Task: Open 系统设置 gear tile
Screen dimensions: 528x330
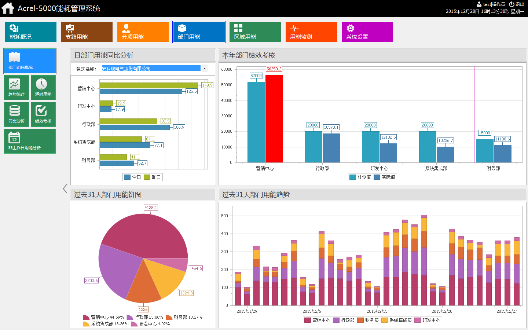Action: (x=367, y=32)
